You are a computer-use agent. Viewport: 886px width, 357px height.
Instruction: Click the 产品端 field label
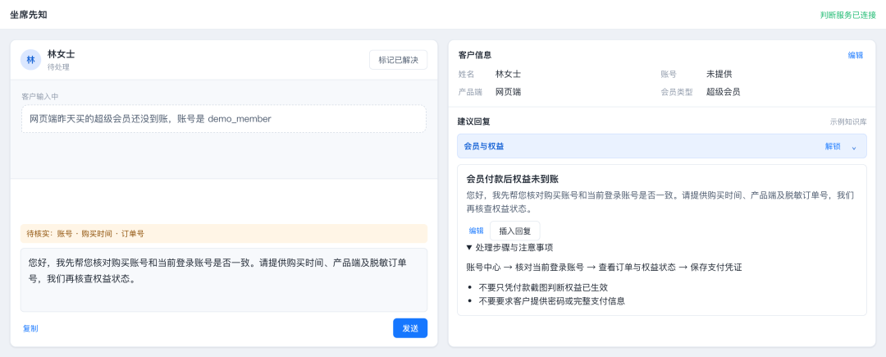tap(469, 92)
